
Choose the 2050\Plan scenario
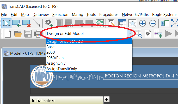(x=89, y=58)
